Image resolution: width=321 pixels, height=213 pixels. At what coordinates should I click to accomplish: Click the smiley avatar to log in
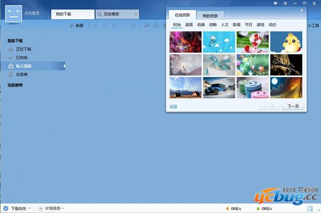(13, 13)
